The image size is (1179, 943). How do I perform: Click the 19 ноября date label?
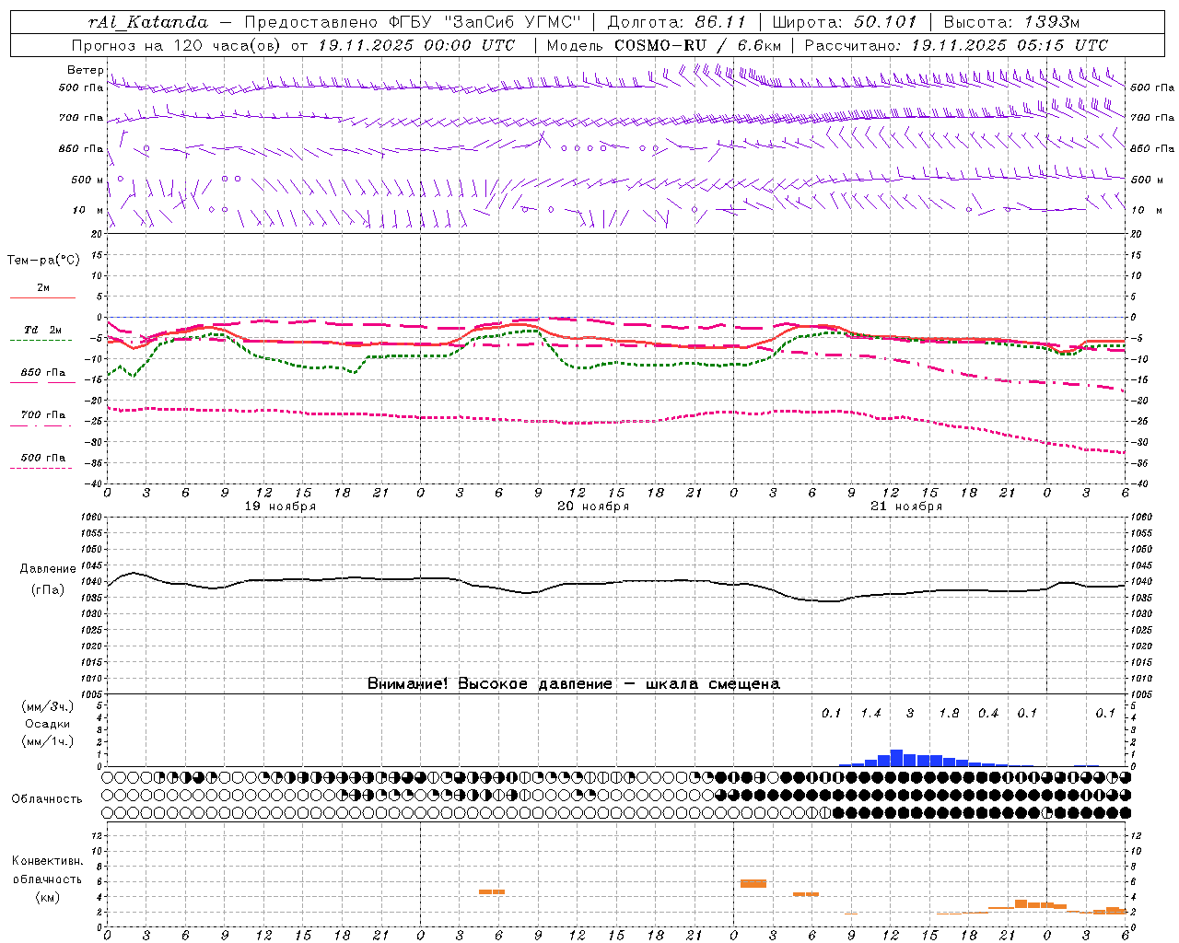(280, 506)
